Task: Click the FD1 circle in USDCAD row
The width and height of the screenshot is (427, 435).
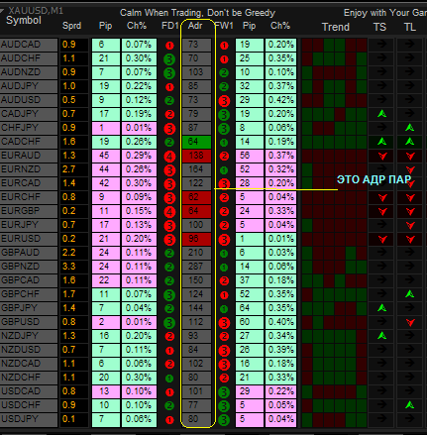Action: point(169,392)
